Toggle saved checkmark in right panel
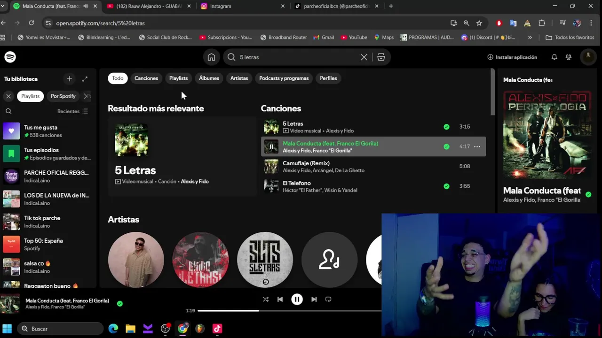This screenshot has height=338, width=602. coord(588,194)
